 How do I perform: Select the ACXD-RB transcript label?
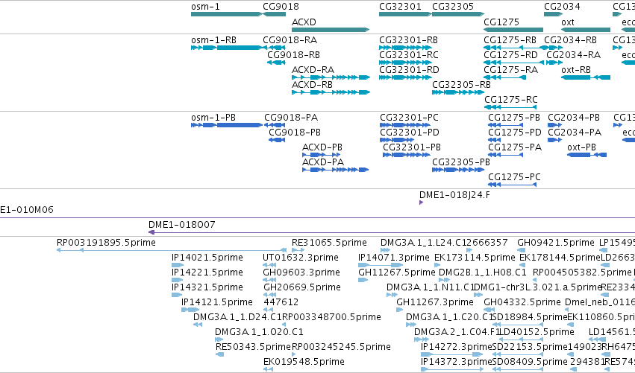312,85
